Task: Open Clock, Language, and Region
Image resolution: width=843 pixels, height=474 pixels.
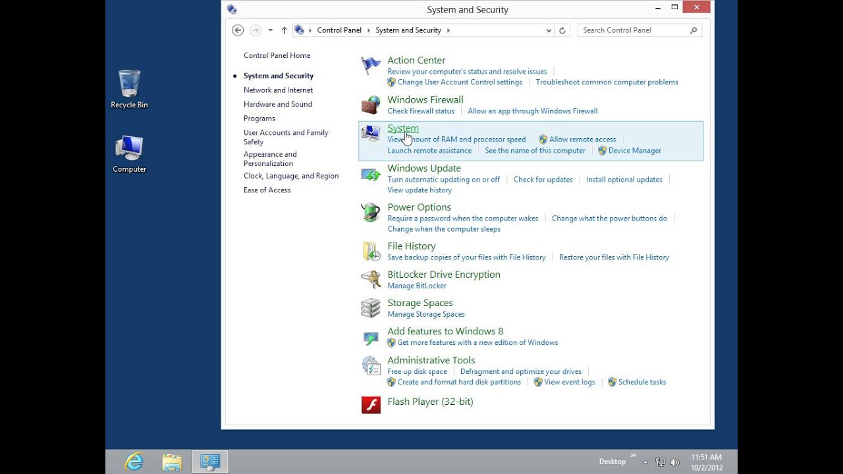Action: pyautogui.click(x=291, y=176)
